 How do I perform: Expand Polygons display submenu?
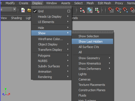(51, 56)
